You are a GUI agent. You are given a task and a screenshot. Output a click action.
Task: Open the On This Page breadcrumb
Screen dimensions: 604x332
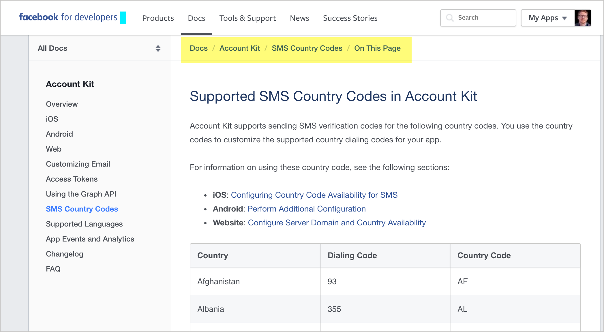pos(377,48)
